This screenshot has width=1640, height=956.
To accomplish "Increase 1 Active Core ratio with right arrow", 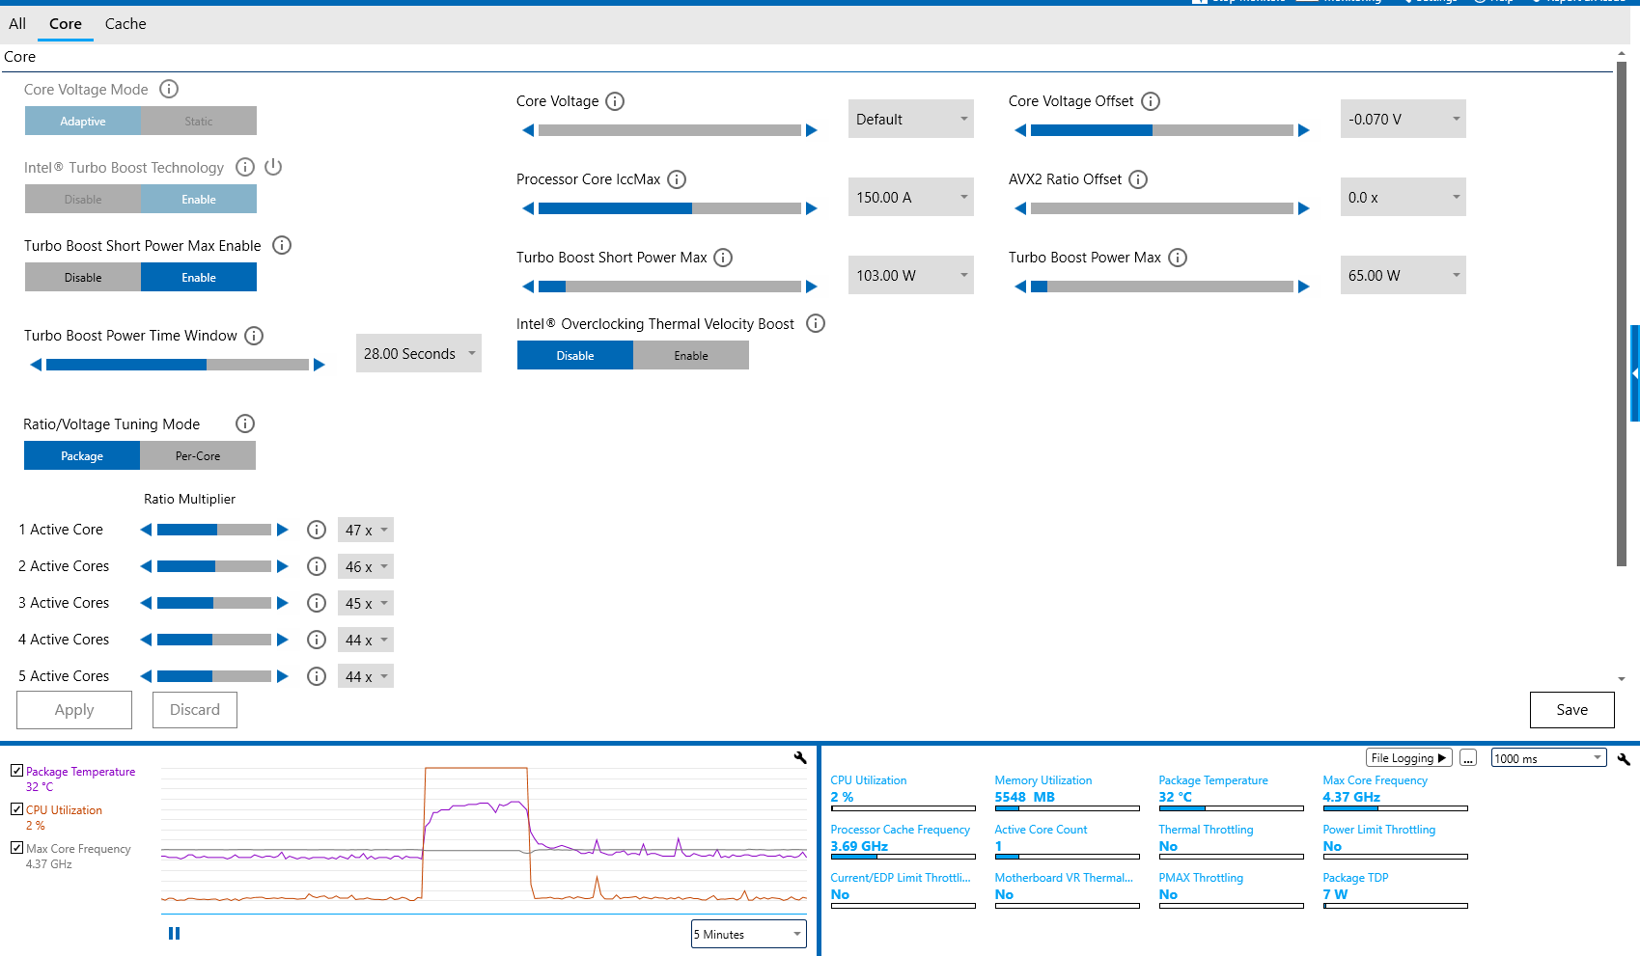I will tap(283, 530).
